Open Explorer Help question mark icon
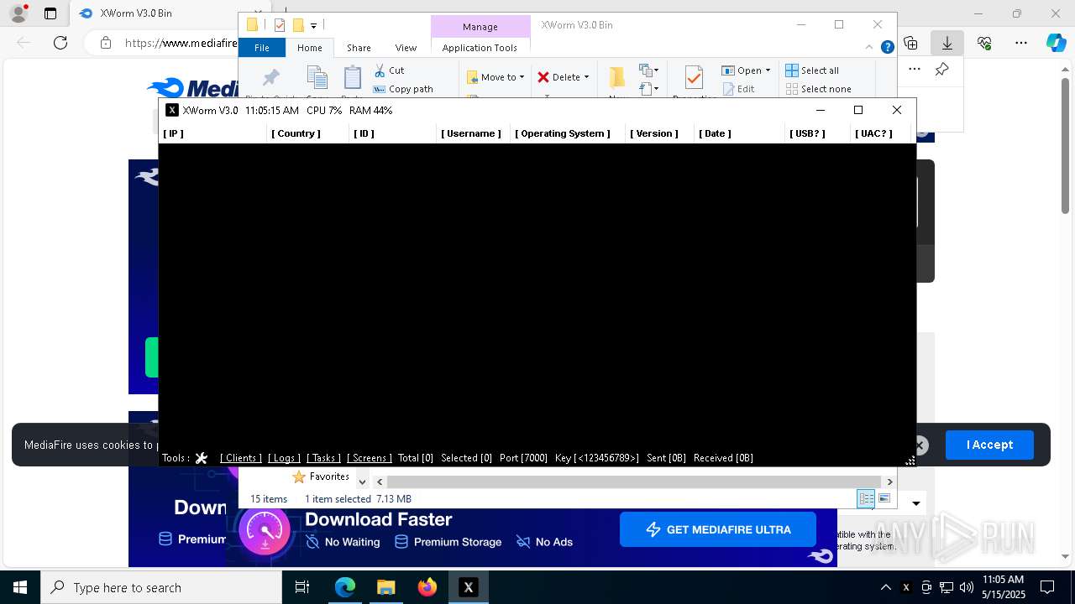Viewport: 1075px width, 604px height. coord(887,47)
